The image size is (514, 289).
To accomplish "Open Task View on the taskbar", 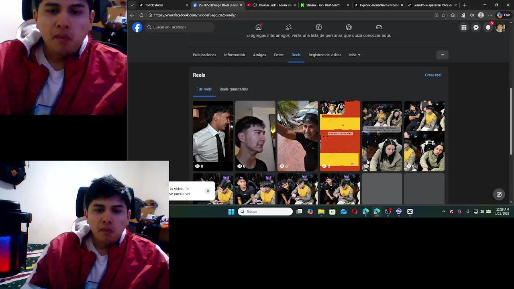I will click(x=299, y=212).
